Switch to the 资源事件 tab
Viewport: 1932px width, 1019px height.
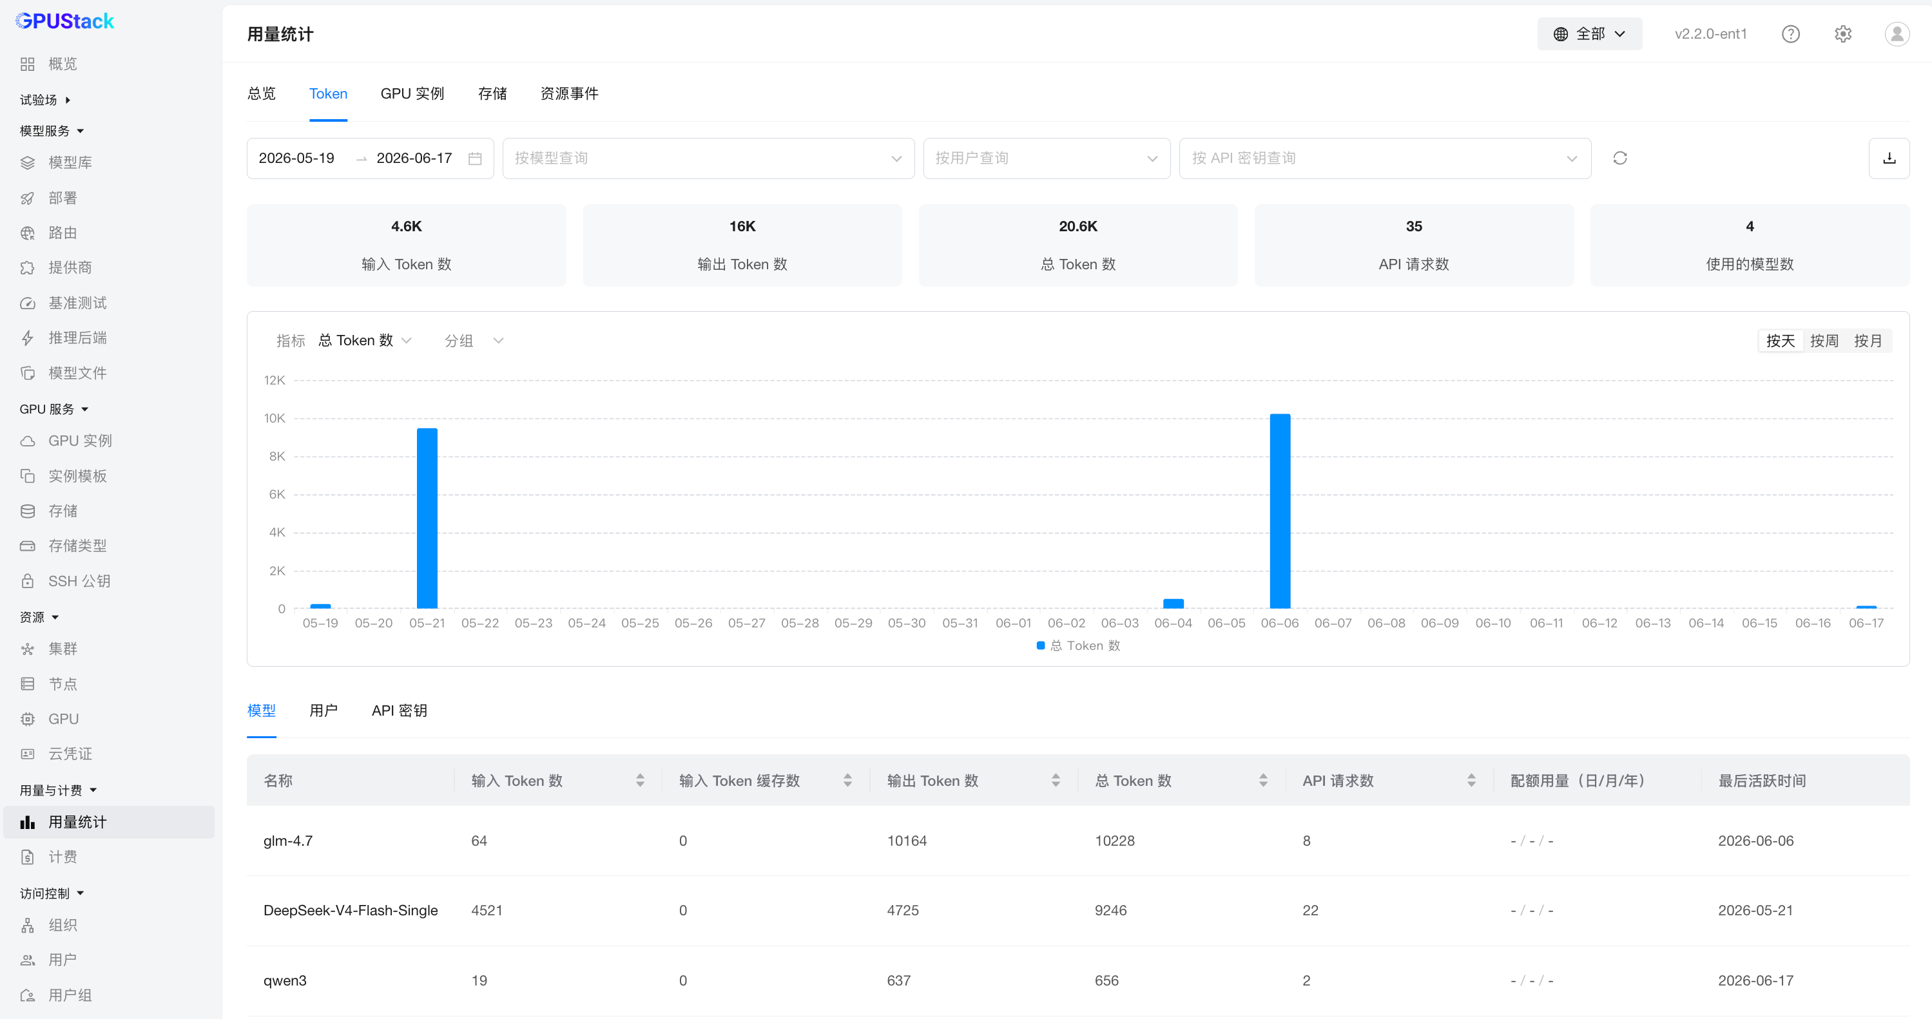(x=569, y=94)
